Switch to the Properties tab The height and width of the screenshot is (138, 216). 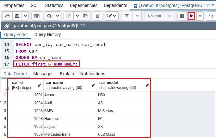coord(14,5)
